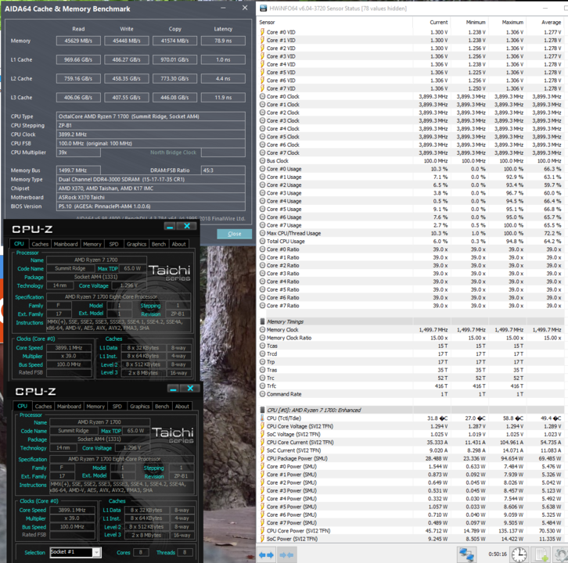Click the Bus Clock sensor icon
568x563 pixels.
(x=263, y=161)
